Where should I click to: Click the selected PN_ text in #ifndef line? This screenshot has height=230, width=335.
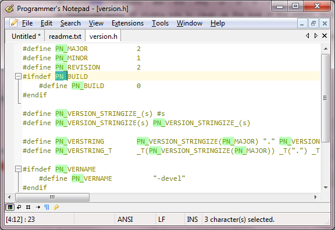click(x=61, y=76)
